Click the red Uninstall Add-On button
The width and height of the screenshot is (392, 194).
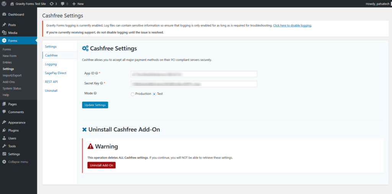coord(101,165)
